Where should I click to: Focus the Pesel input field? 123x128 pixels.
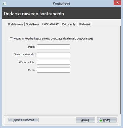[x=54, y=47]
